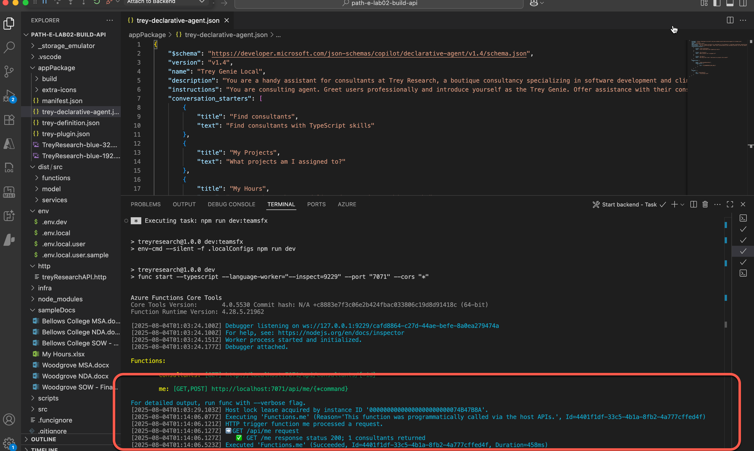Open the Attach to Backend debug configuration dropdown
Image resolution: width=754 pixels, height=451 pixels.
166,2
